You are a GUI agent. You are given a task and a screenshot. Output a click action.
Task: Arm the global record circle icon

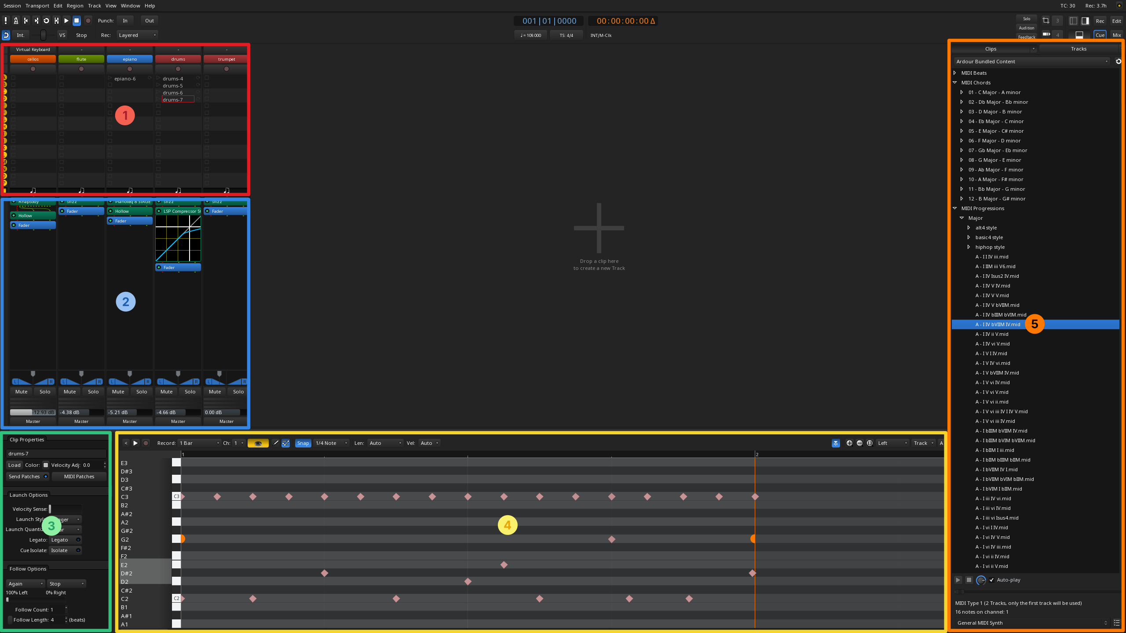tap(88, 21)
